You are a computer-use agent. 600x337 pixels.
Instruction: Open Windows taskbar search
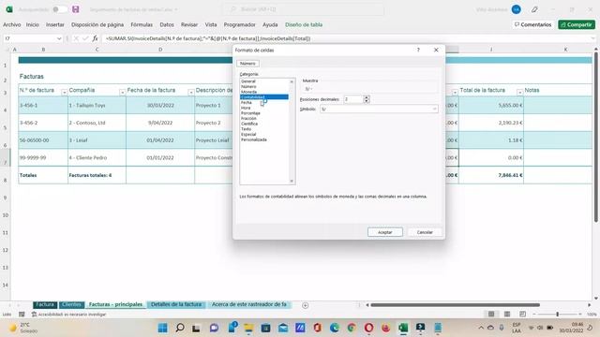pyautogui.click(x=179, y=328)
